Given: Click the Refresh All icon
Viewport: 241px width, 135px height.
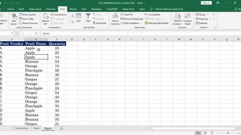Looking at the screenshot, I should tap(46, 19).
